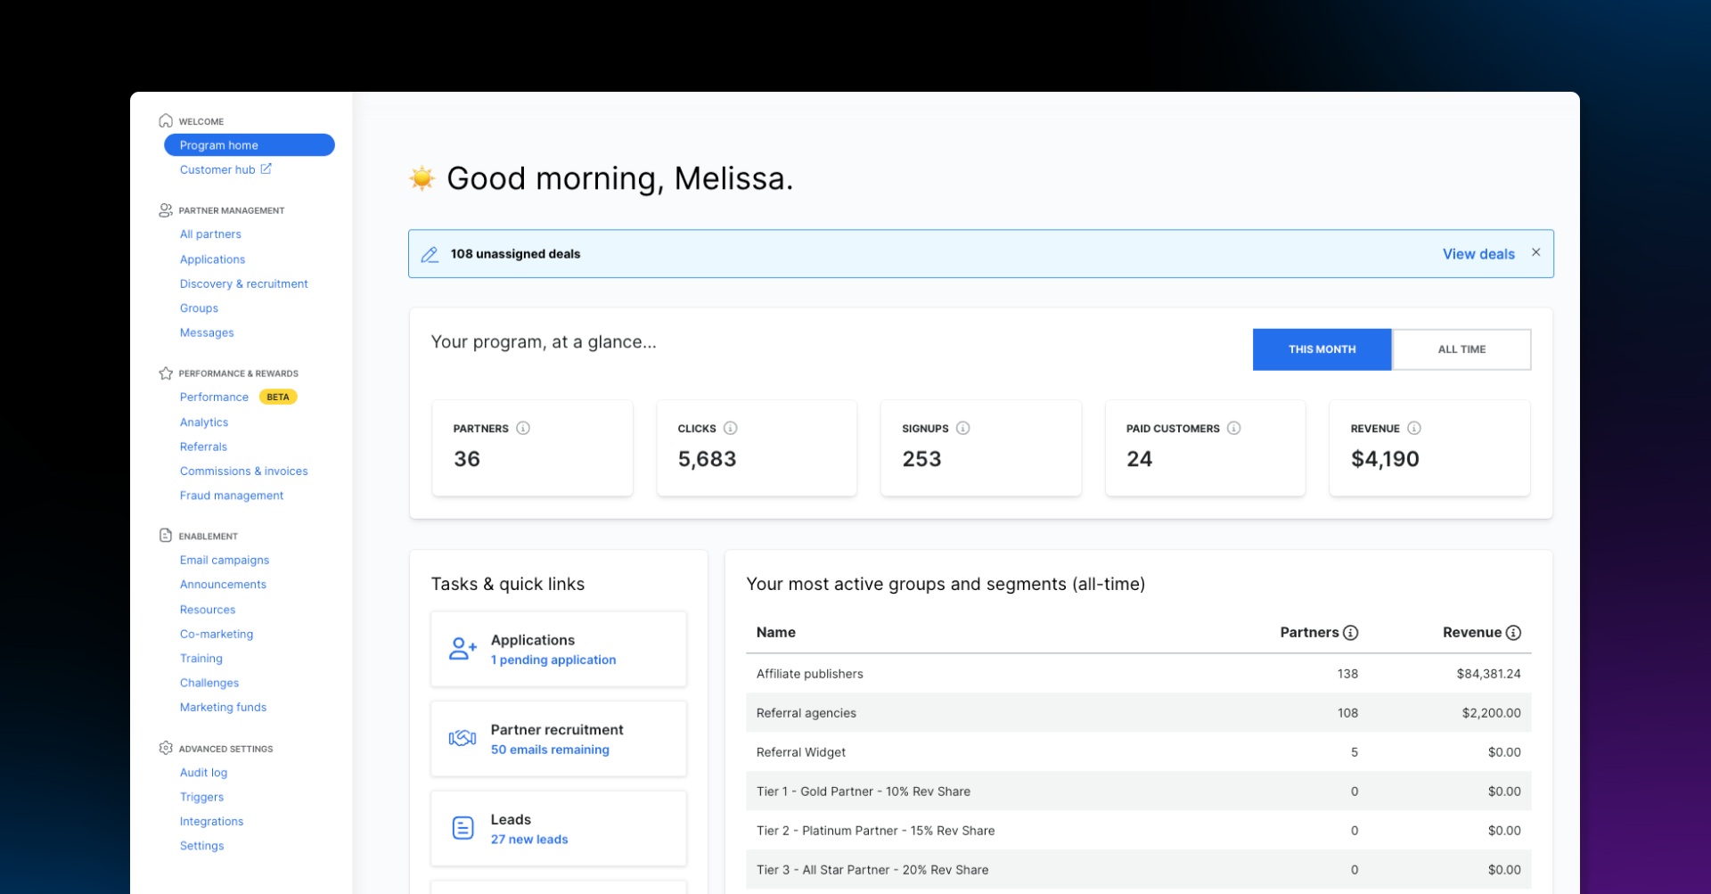Click the Advanced Settings gear icon
Viewport: 1711px width, 894px height.
point(166,748)
